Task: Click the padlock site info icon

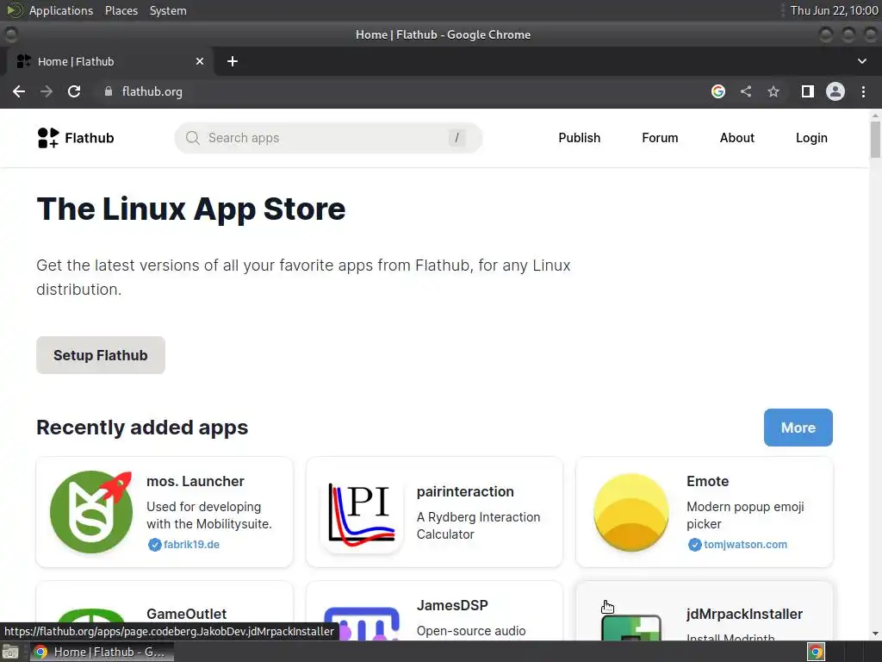Action: tap(109, 91)
